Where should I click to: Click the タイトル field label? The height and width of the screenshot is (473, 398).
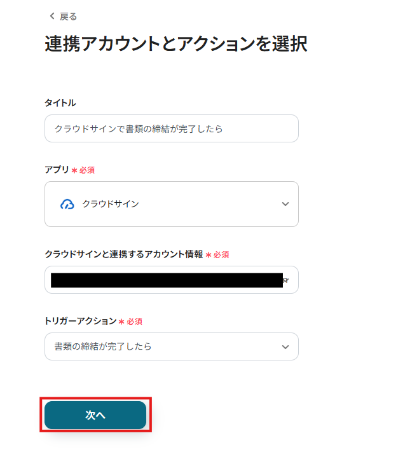(x=60, y=103)
